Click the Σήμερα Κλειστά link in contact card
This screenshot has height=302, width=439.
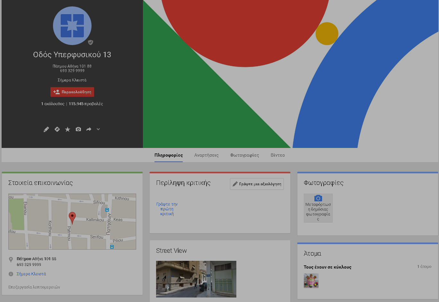click(31, 274)
